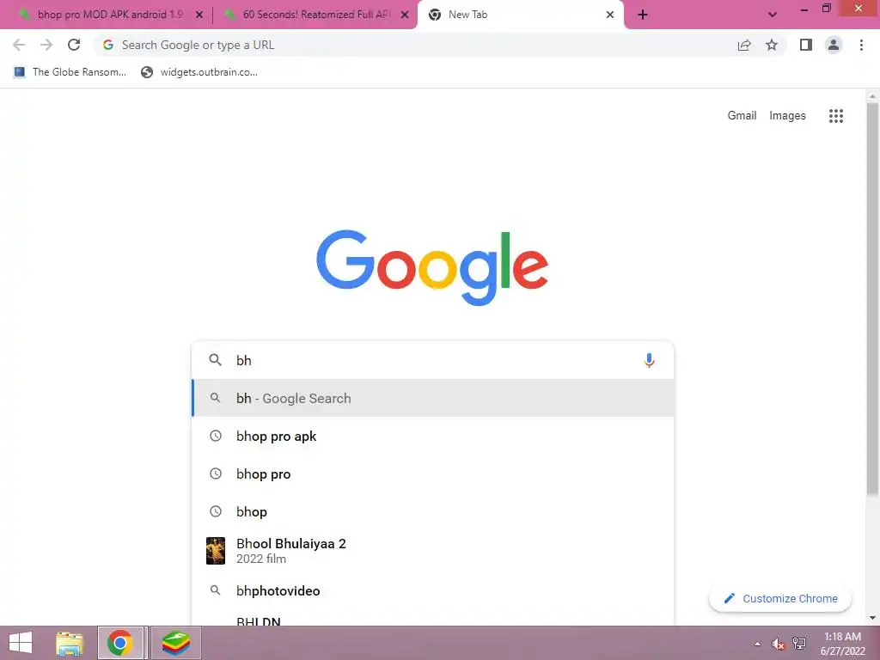Open The Globe Ransom bookmark

tap(70, 72)
